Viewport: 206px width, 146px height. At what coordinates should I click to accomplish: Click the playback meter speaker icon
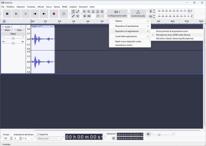pyautogui.click(x=151, y=16)
